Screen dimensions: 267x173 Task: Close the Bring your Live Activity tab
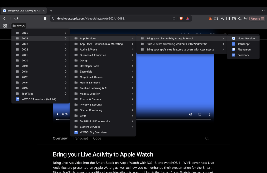coord(44,11)
